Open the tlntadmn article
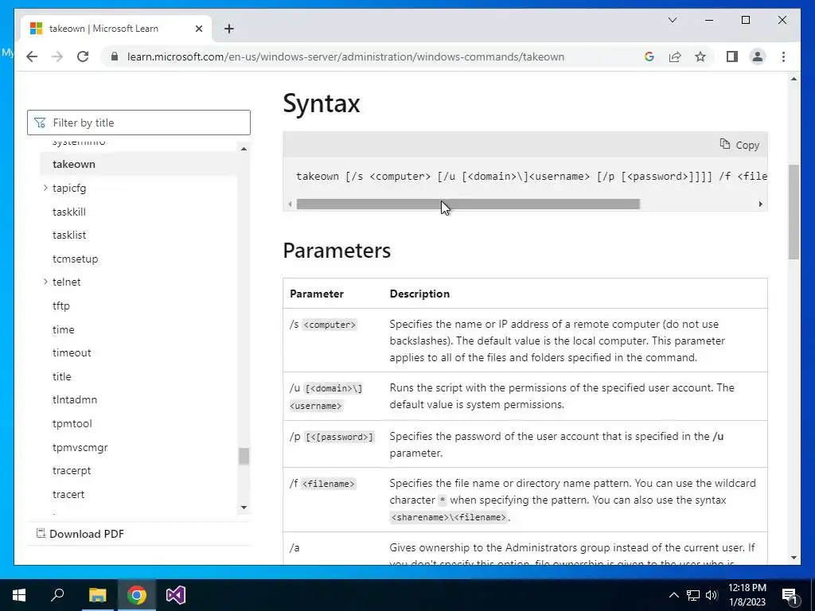Screen dimensions: 815x611 (x=75, y=399)
